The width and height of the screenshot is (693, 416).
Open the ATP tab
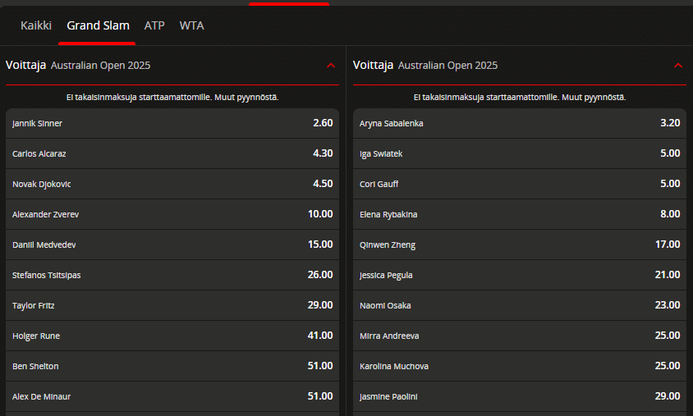154,25
